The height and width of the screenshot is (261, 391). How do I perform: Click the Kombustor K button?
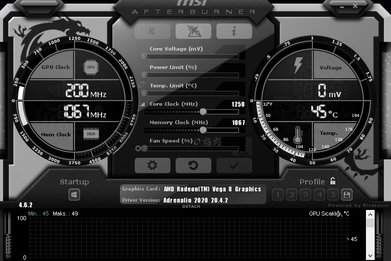tap(152, 31)
